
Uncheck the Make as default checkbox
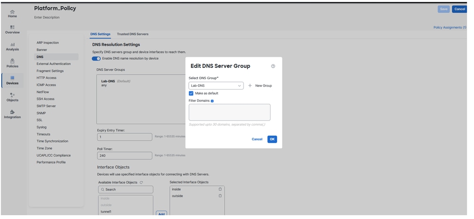click(x=191, y=93)
